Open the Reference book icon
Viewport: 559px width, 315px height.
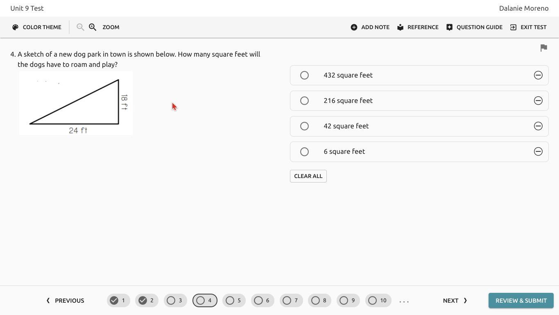(x=401, y=27)
